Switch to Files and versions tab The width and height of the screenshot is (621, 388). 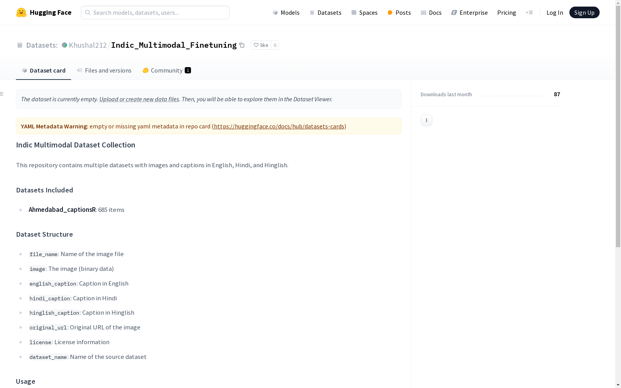(104, 70)
